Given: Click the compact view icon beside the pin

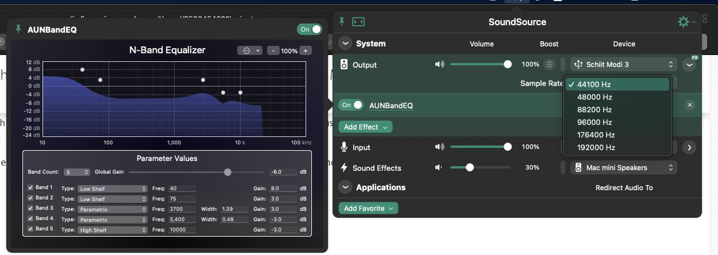Looking at the screenshot, I should 358,22.
